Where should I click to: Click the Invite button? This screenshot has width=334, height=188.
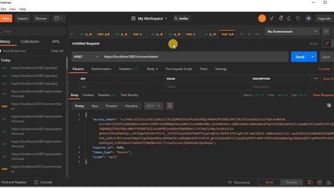[x=181, y=19]
